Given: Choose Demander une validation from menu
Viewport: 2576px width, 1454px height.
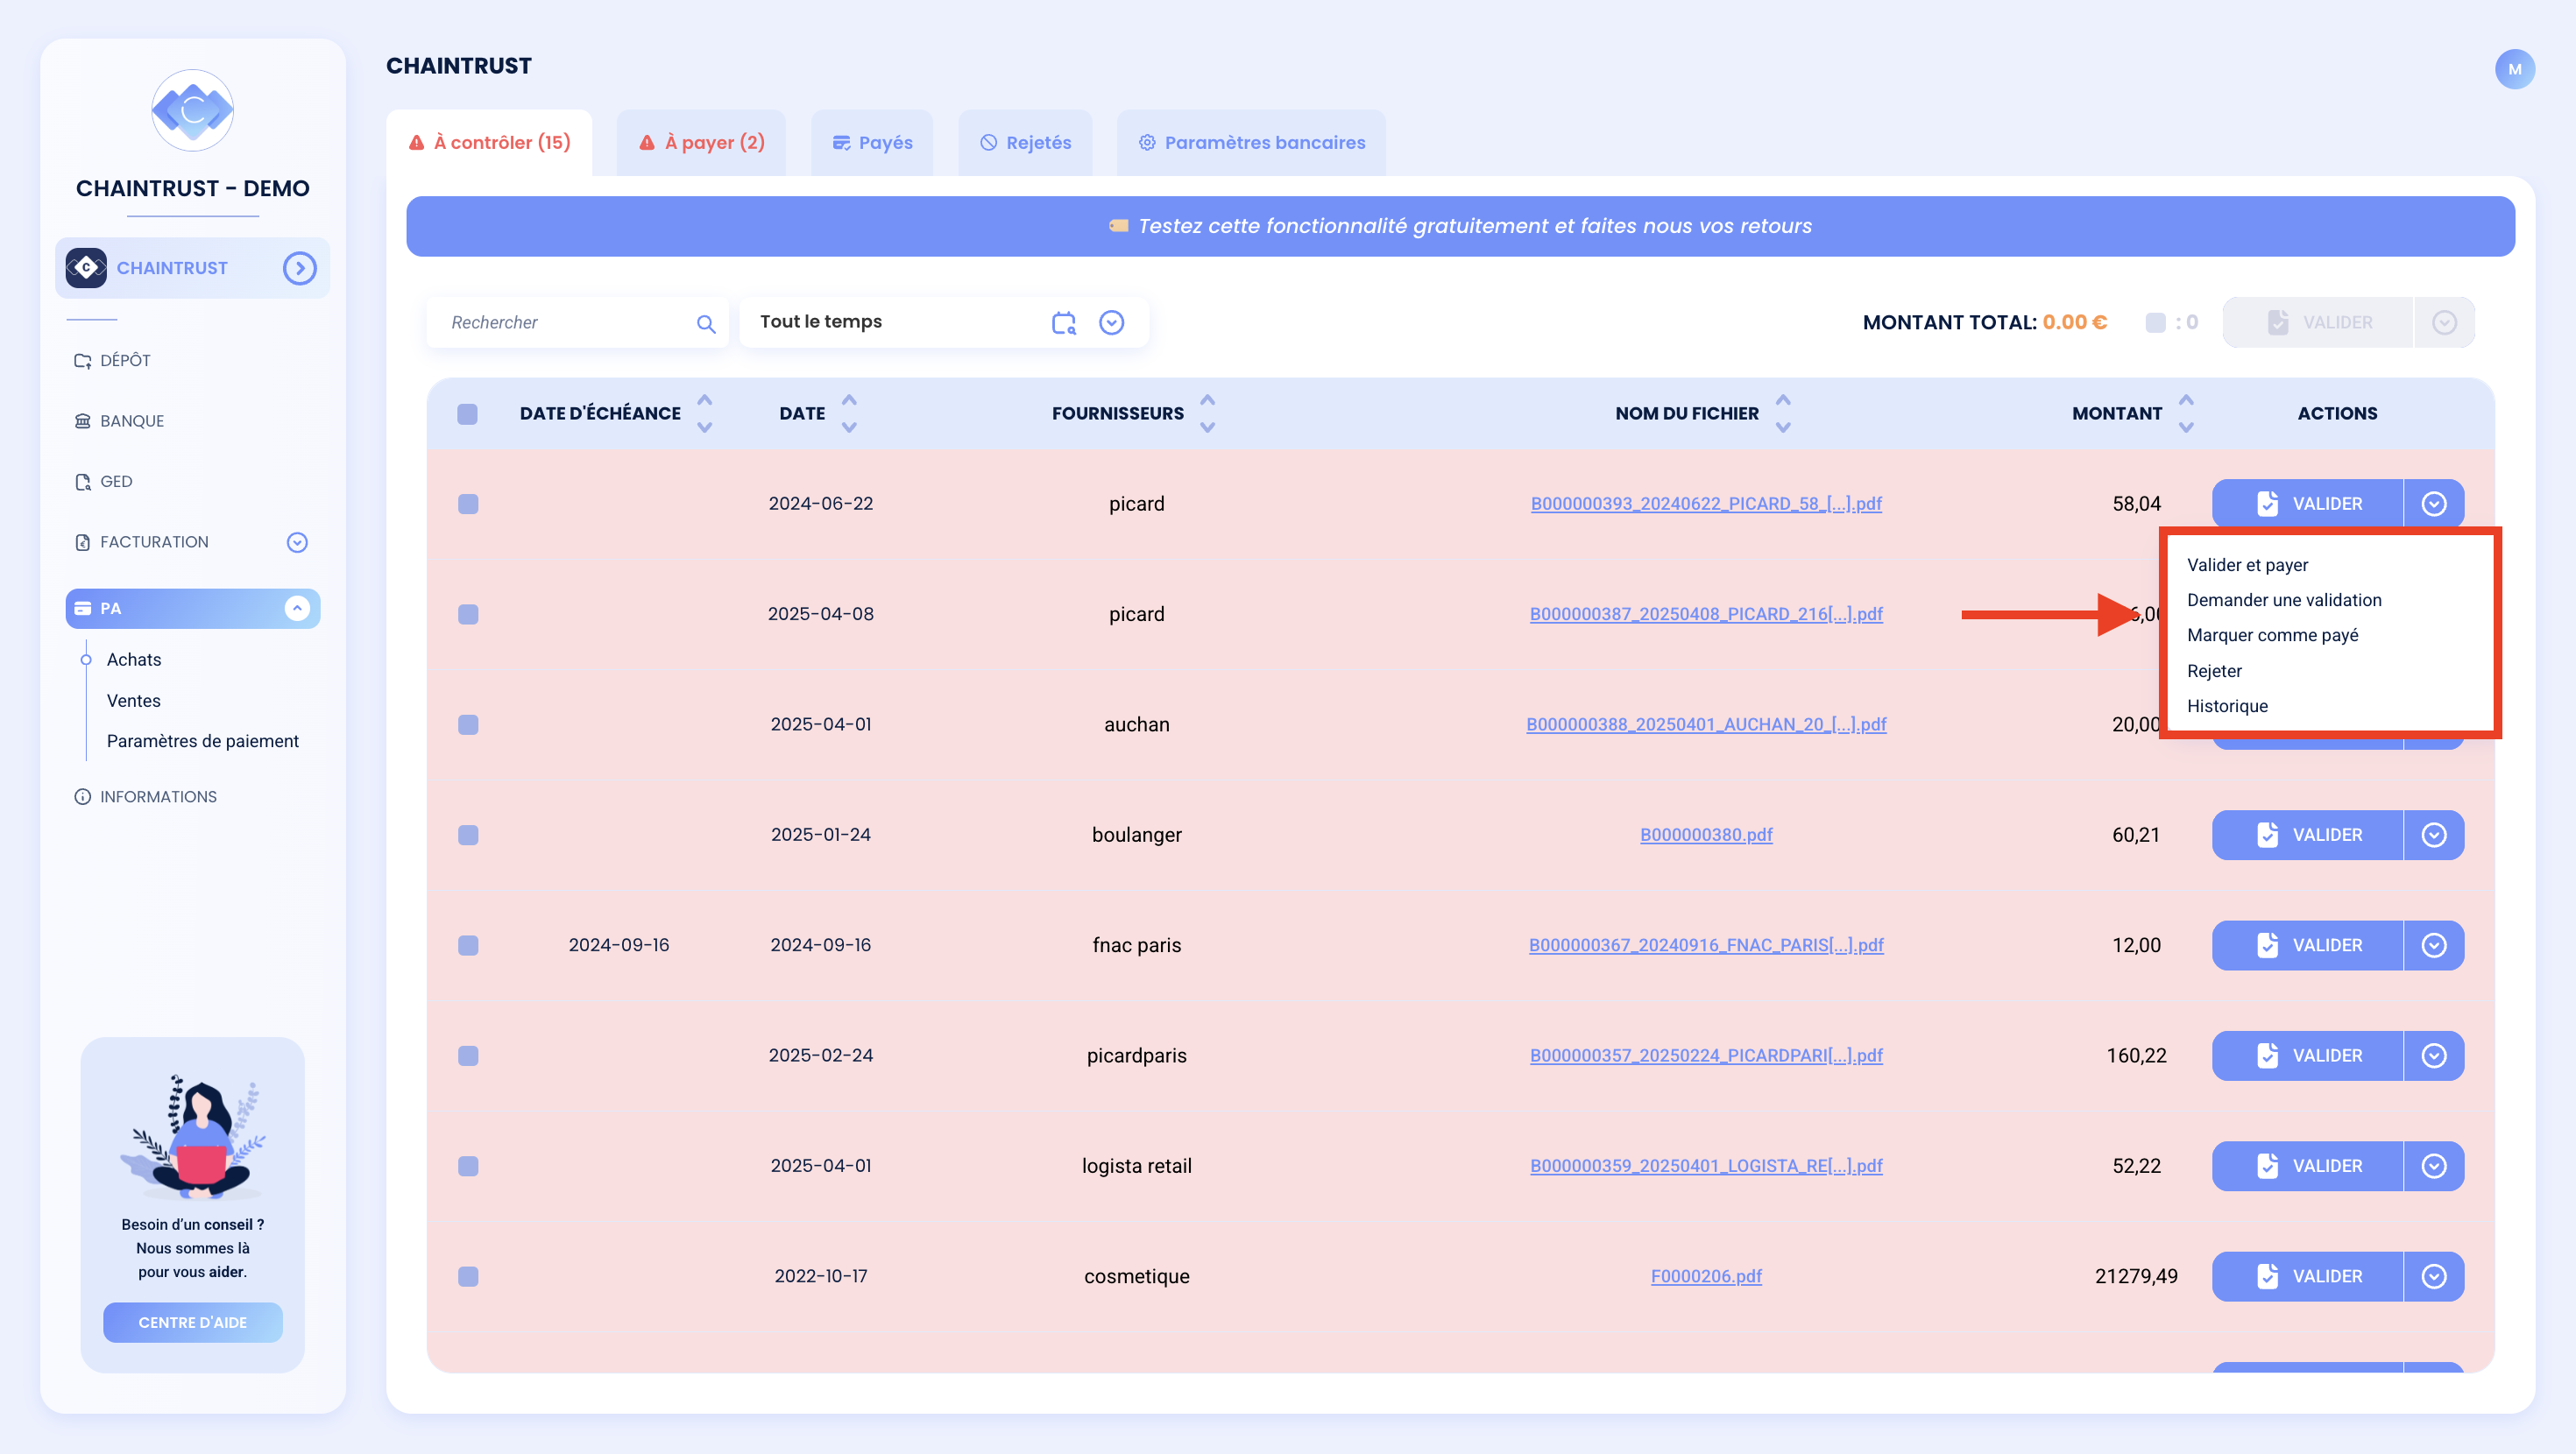Looking at the screenshot, I should pos(2284,600).
